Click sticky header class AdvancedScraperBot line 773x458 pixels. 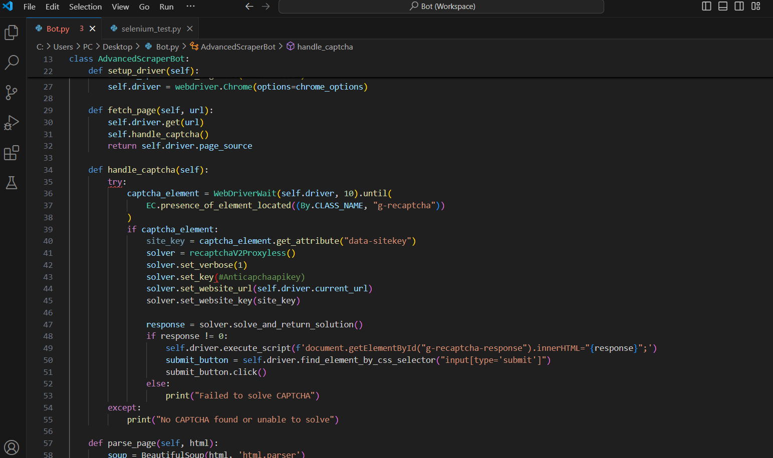pos(129,59)
